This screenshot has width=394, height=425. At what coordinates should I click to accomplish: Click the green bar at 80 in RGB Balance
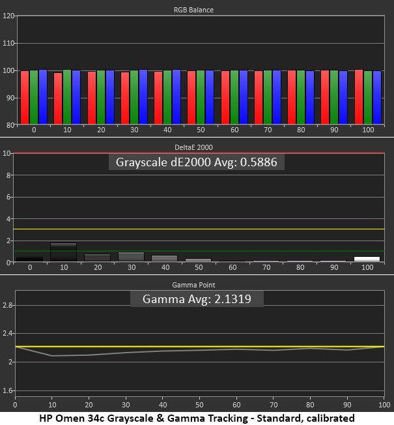(x=301, y=97)
